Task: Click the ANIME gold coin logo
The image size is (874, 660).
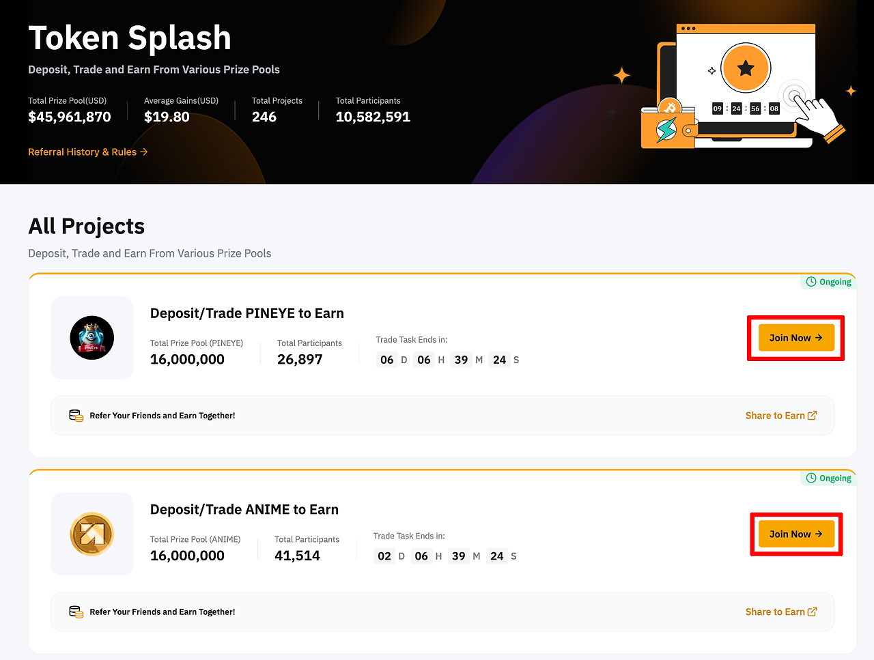Action: 91,534
